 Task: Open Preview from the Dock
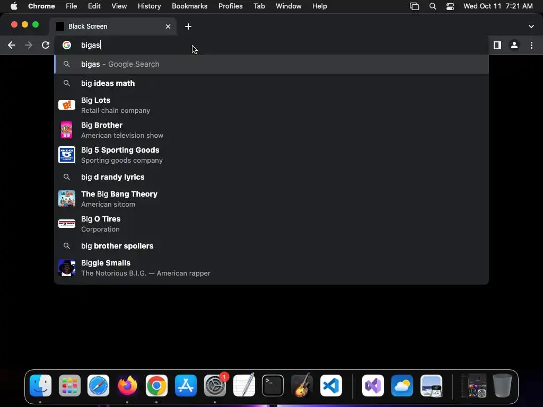431,385
